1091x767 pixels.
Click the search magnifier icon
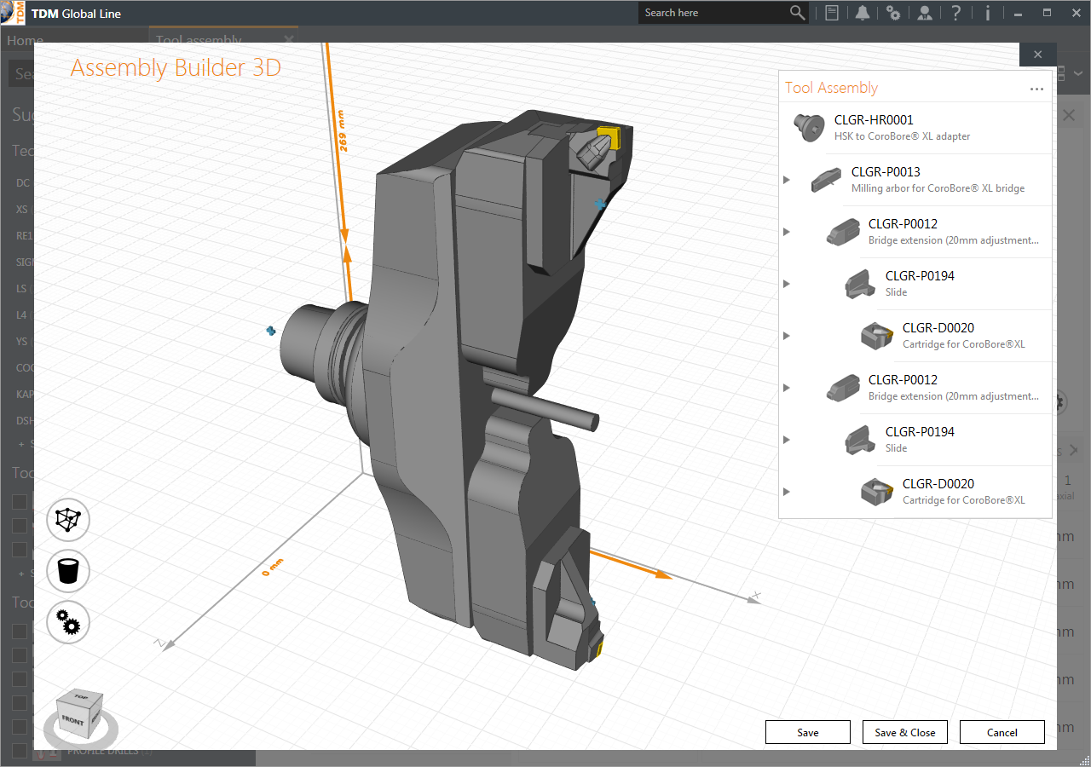(797, 13)
